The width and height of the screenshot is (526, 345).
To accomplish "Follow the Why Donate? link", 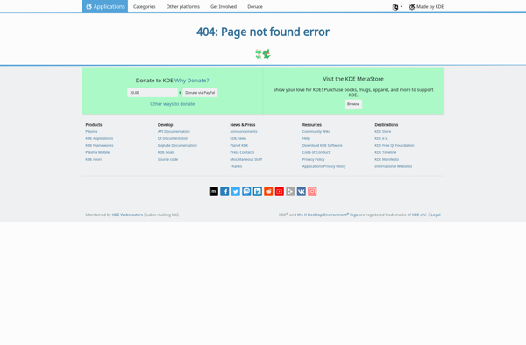I will coord(191,81).
